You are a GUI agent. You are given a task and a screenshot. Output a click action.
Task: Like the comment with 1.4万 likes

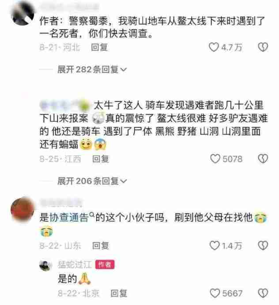pyautogui.click(x=215, y=245)
